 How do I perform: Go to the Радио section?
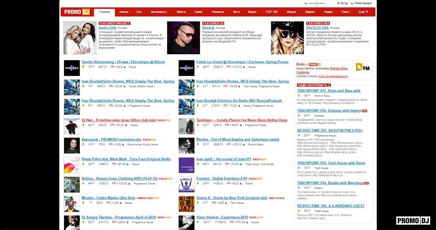coord(328,12)
